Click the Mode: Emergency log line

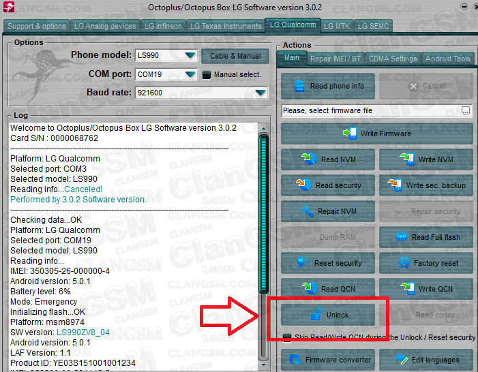(x=44, y=302)
